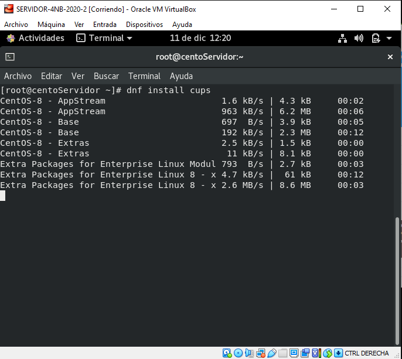Click the root@centoServidor:~ window title
Image resolution: width=402 pixels, height=359 pixels.
(x=199, y=57)
